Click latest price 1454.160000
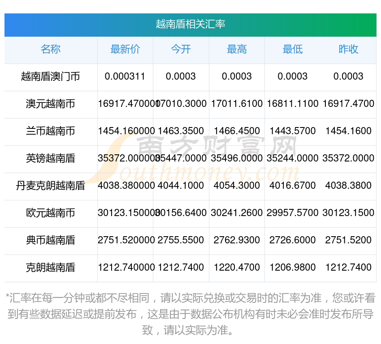The width and height of the screenshot is (381, 344). click(126, 131)
